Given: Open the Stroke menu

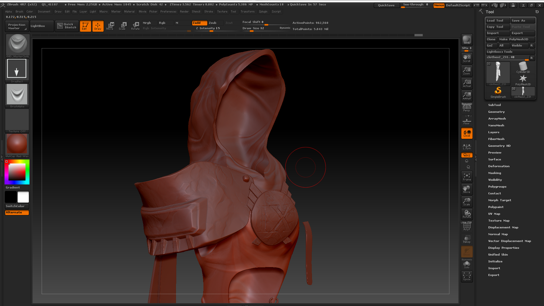Looking at the screenshot, I should click(x=209, y=12).
